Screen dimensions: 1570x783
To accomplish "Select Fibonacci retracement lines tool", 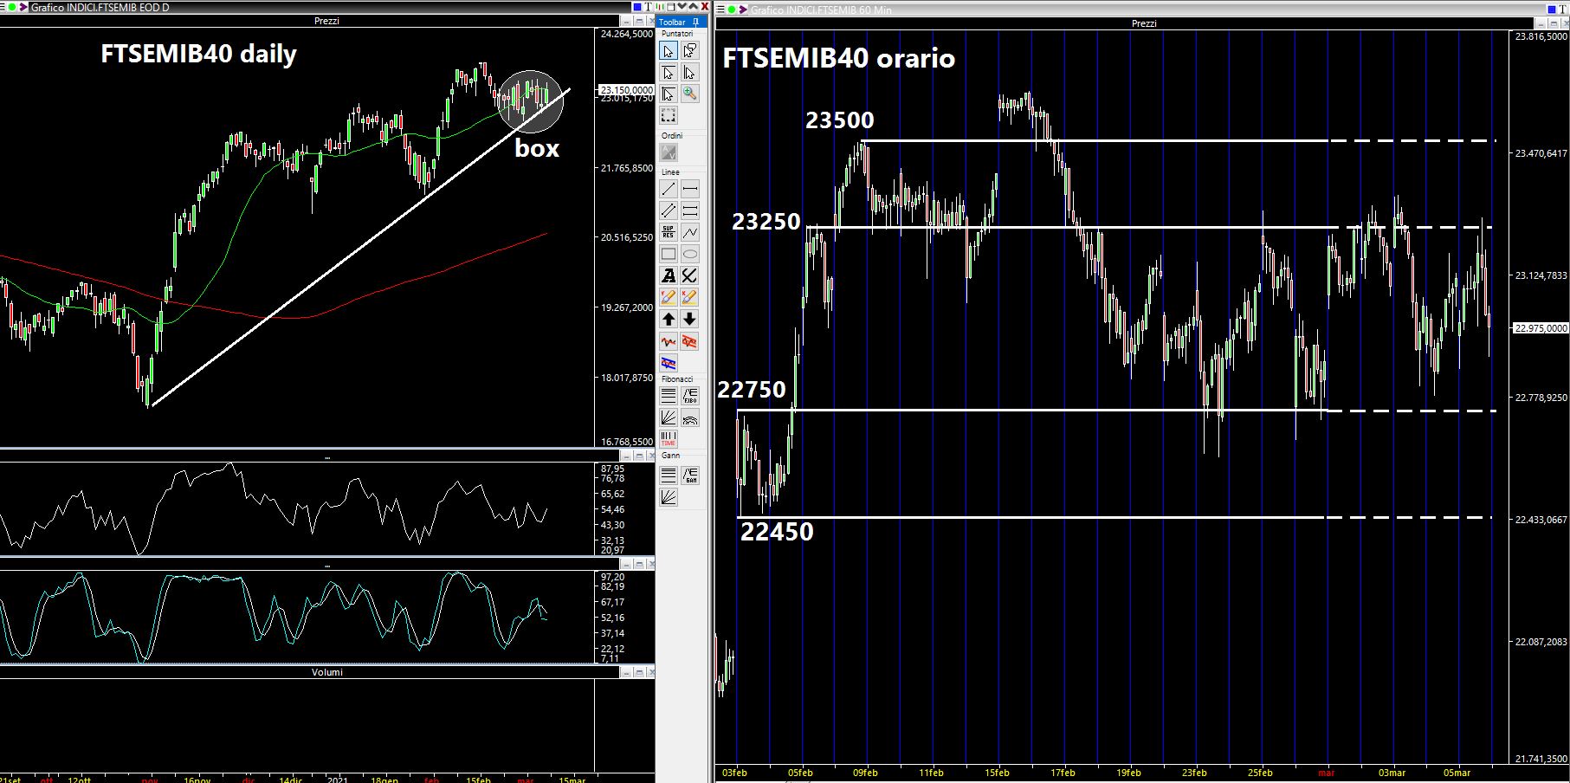I will (x=669, y=396).
